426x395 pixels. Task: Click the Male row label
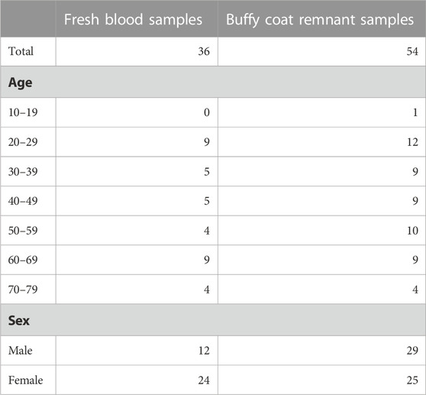coord(21,351)
